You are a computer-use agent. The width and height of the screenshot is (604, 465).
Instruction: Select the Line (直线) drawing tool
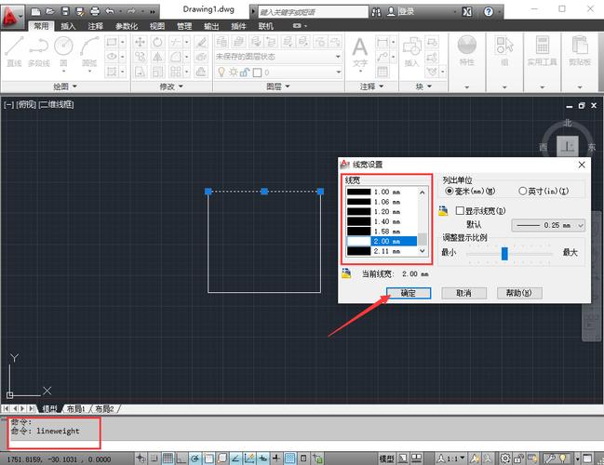tap(14, 49)
